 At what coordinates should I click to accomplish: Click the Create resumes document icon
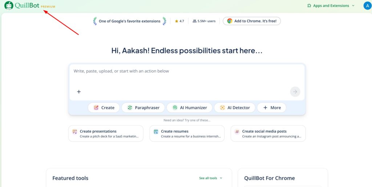[156, 132]
